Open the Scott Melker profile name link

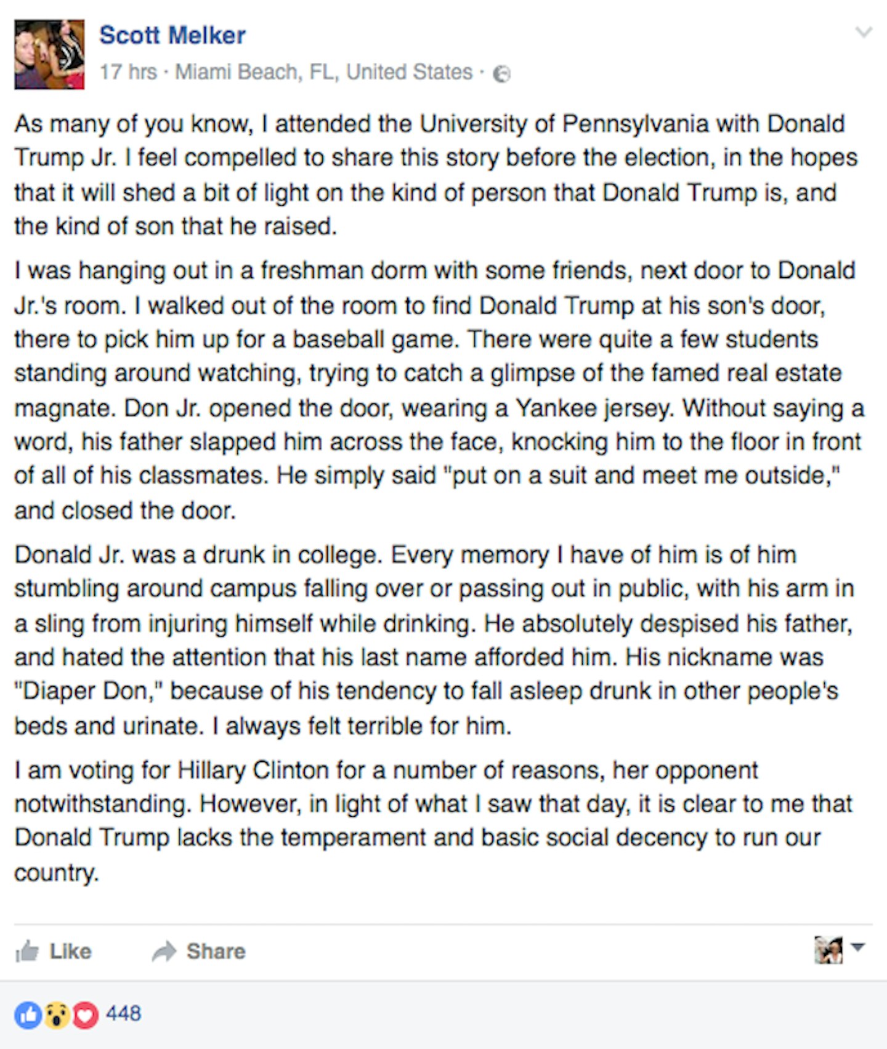(x=172, y=35)
